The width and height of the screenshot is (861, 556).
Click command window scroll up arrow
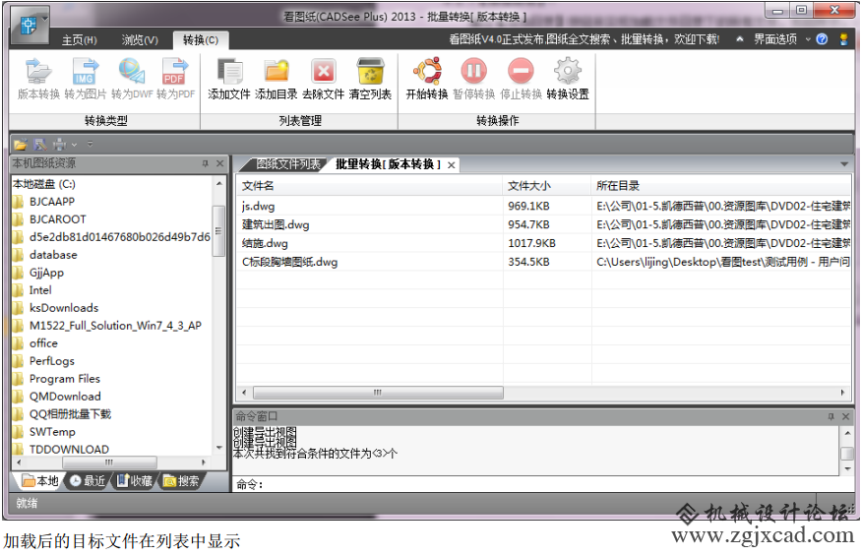point(846,433)
